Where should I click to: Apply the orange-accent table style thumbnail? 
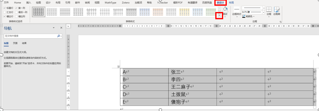pos(158,12)
